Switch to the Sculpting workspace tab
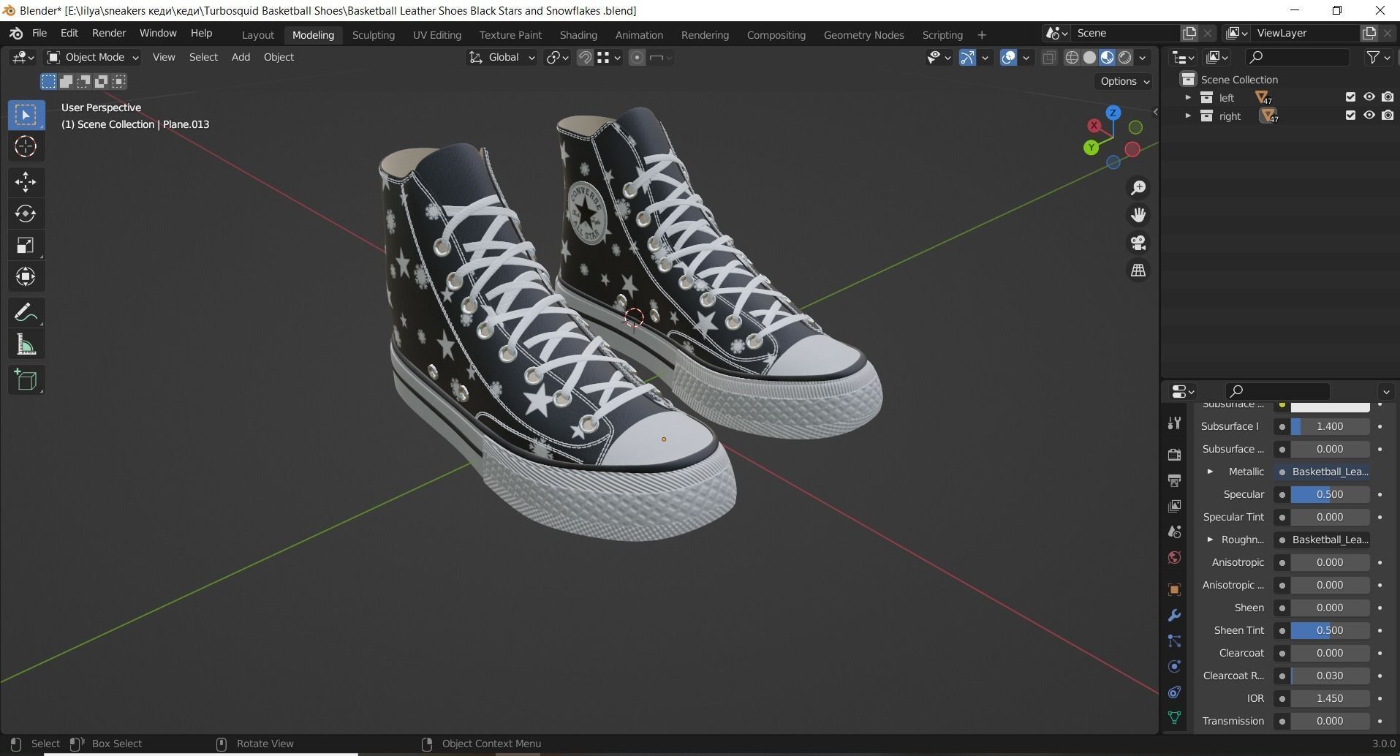 373,35
